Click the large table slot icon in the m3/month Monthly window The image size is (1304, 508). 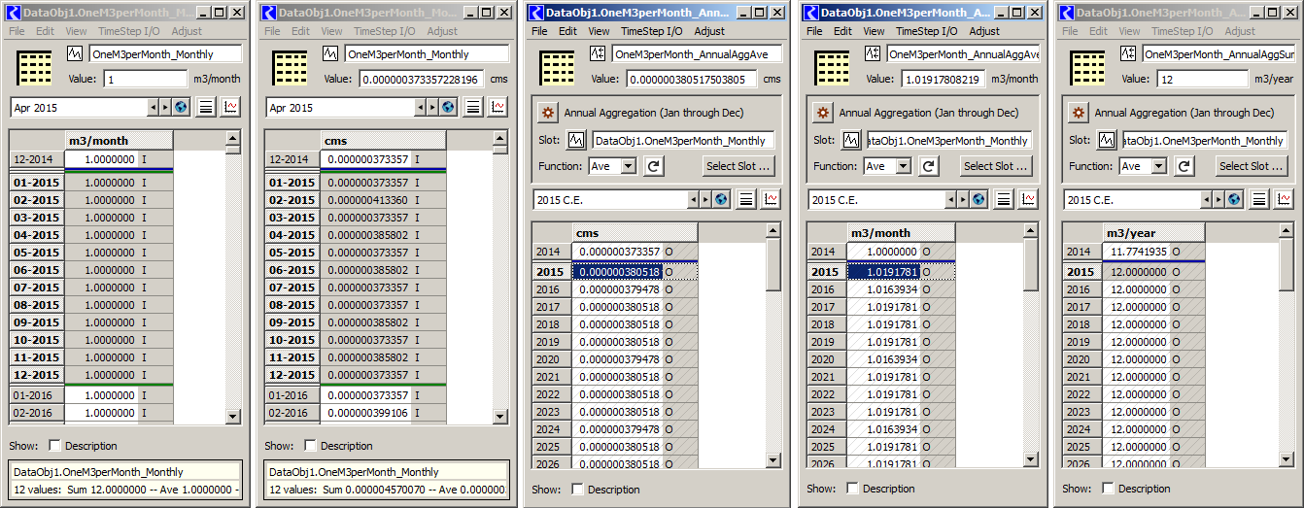tap(35, 68)
